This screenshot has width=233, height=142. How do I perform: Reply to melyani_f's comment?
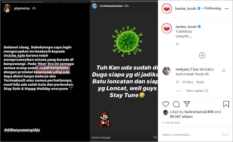point(200,82)
